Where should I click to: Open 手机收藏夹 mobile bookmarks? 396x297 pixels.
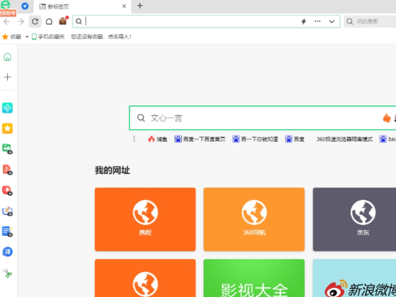(48, 37)
